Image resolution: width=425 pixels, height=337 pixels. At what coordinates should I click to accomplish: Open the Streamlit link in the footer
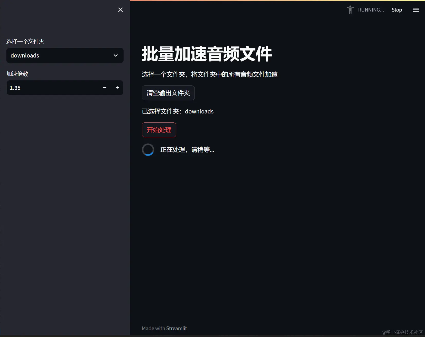[x=177, y=328]
